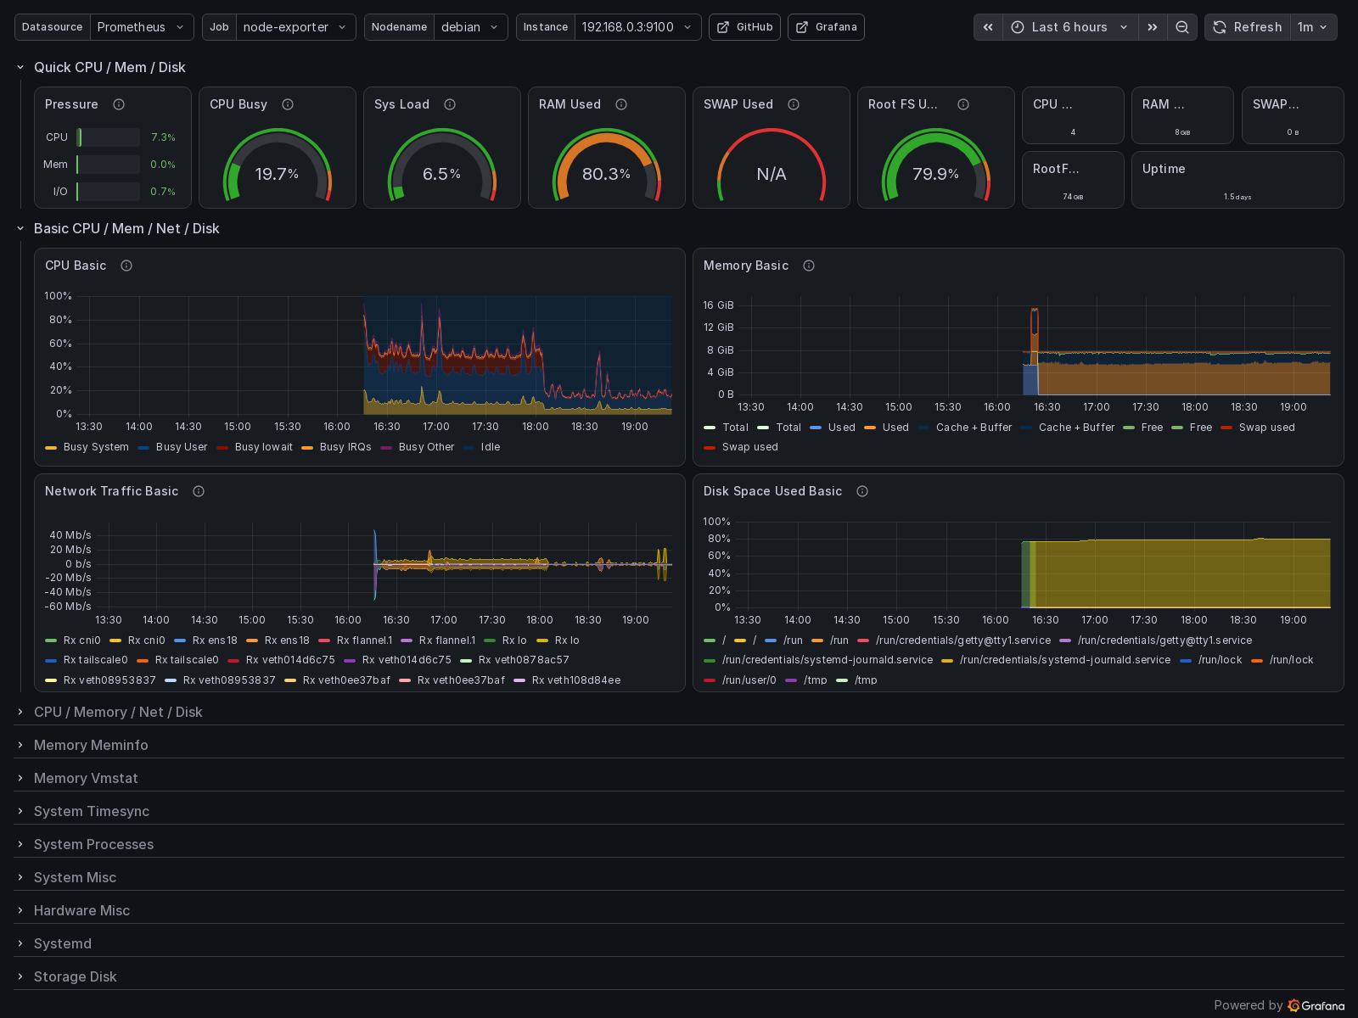This screenshot has height=1018, width=1358.
Task: Expand the System Processes row
Action: pyautogui.click(x=93, y=844)
